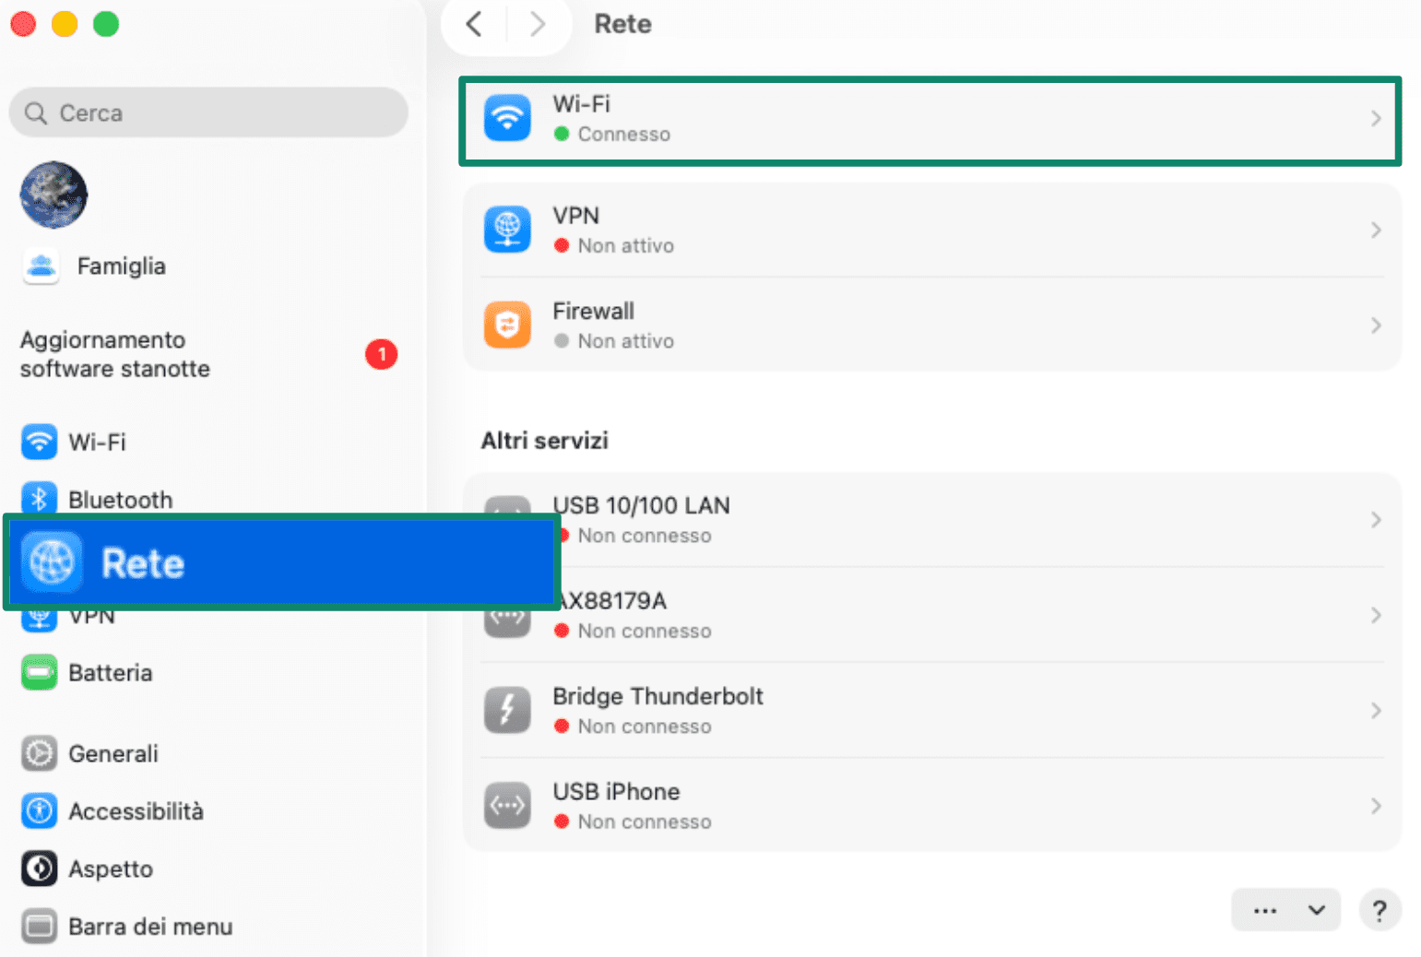
Task: Click the Aggiornamento software stanotte notification badge
Action: [x=381, y=354]
